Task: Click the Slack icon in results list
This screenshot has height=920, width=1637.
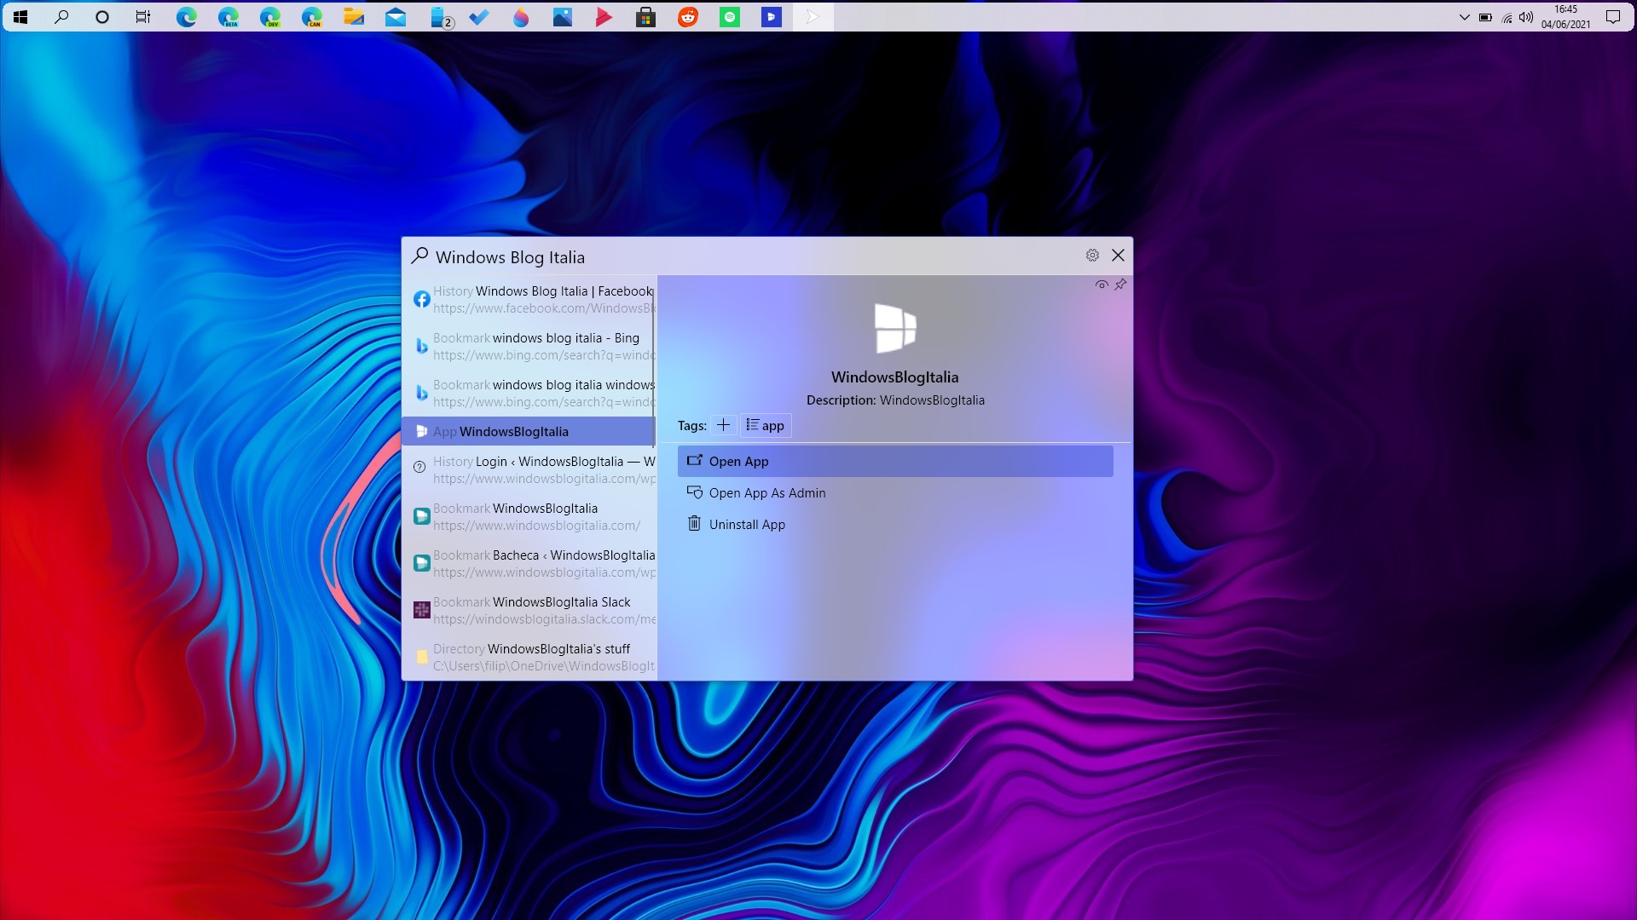Action: click(x=421, y=610)
